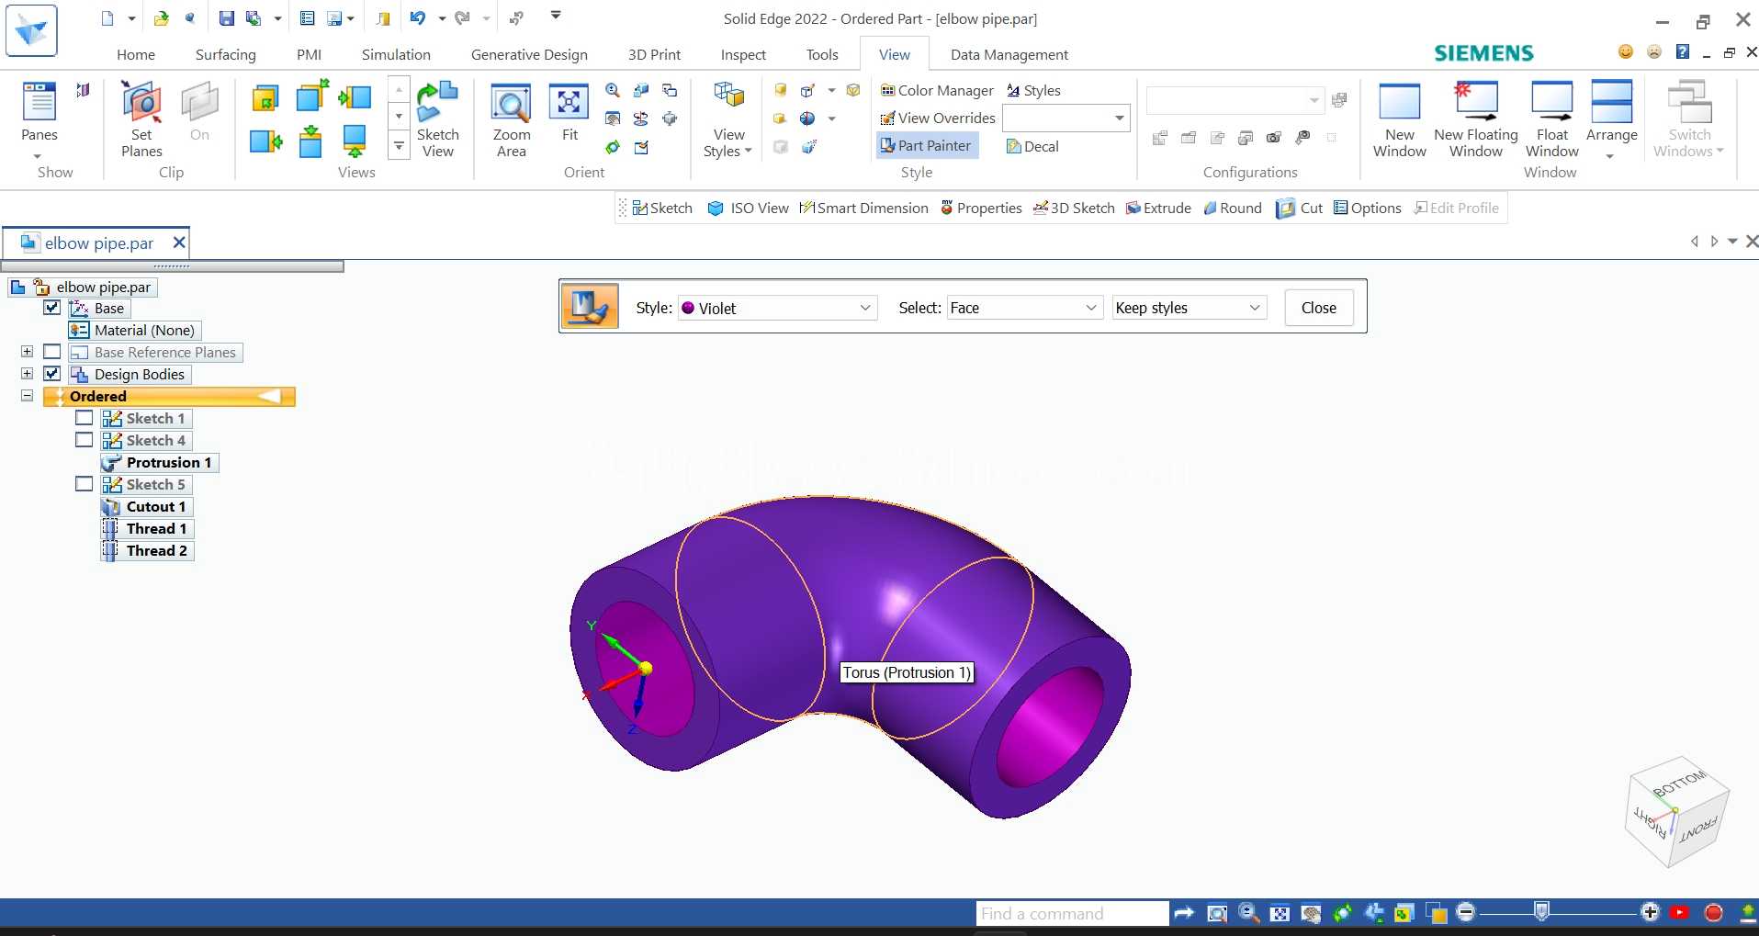Launch the Extrude command
This screenshot has height=936, width=1759.
click(1158, 209)
